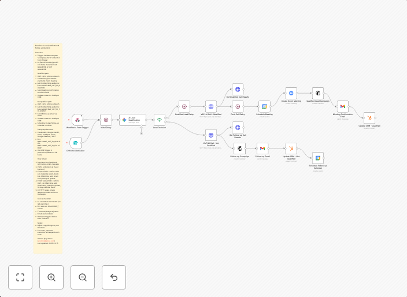Click the Schedule Follow-up Calendar output handle
407x297 pixels.
tap(324, 158)
